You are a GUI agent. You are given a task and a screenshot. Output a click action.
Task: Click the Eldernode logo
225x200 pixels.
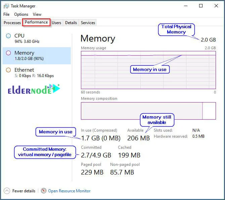34,89
